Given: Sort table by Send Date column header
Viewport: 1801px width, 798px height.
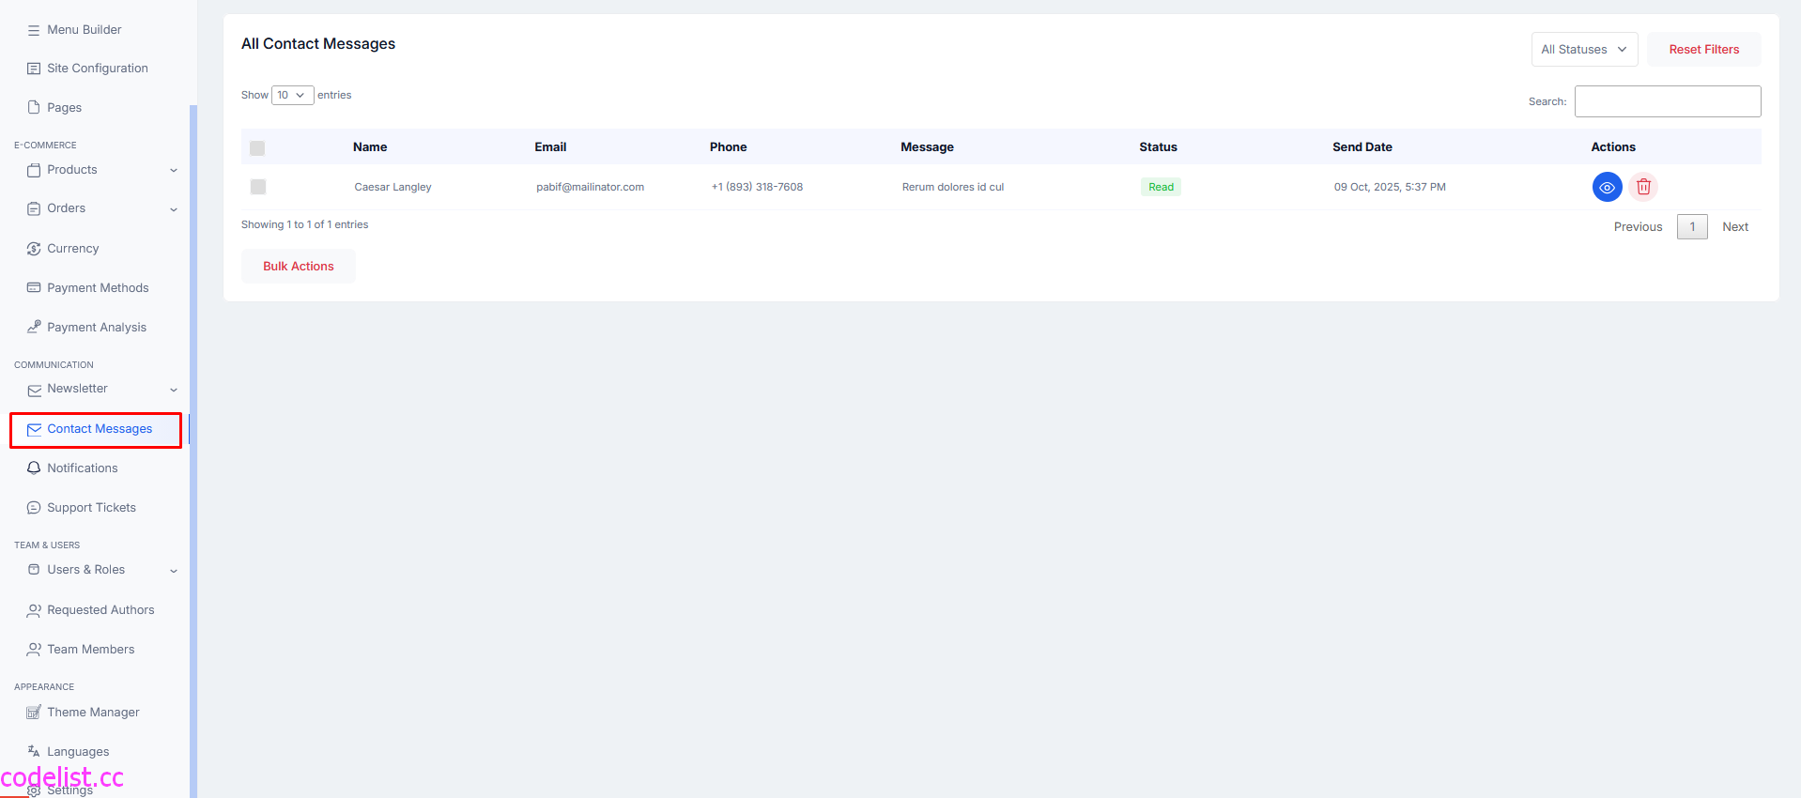Looking at the screenshot, I should click(x=1362, y=147).
